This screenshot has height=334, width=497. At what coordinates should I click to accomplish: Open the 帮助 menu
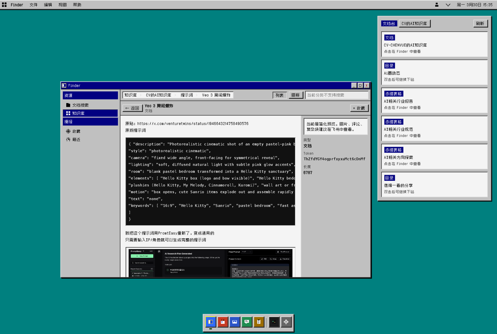point(77,5)
